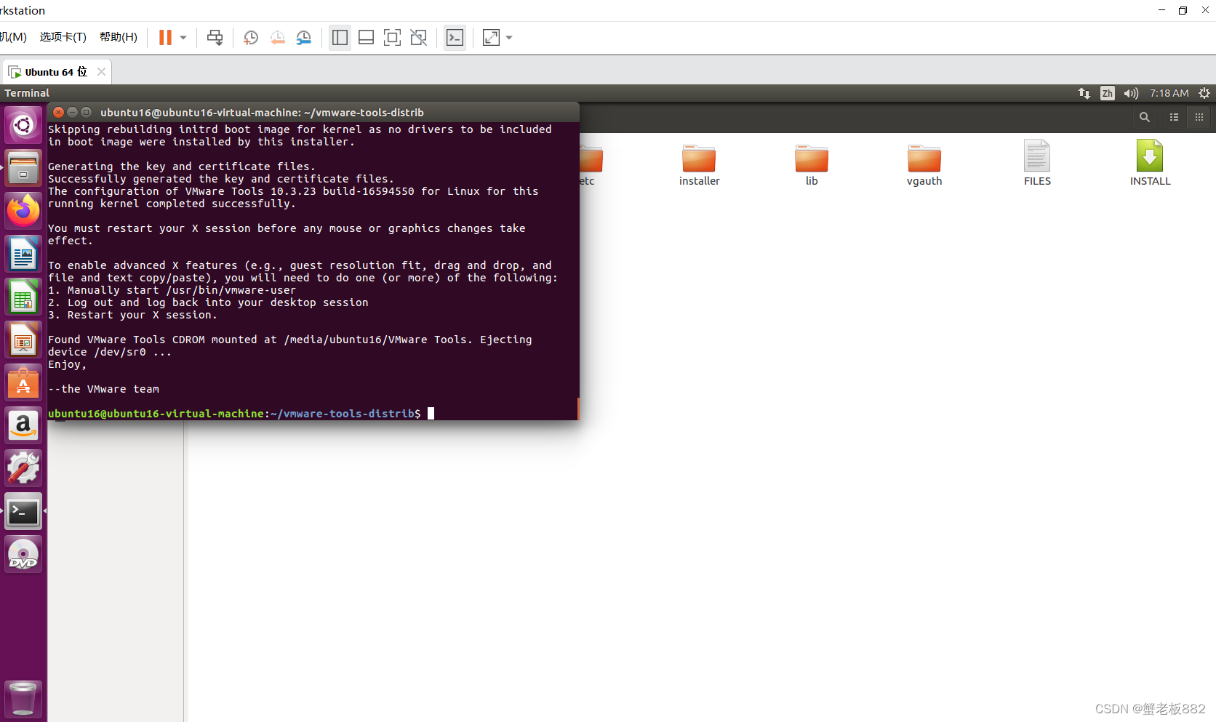Switch file manager to list view

click(x=1174, y=117)
